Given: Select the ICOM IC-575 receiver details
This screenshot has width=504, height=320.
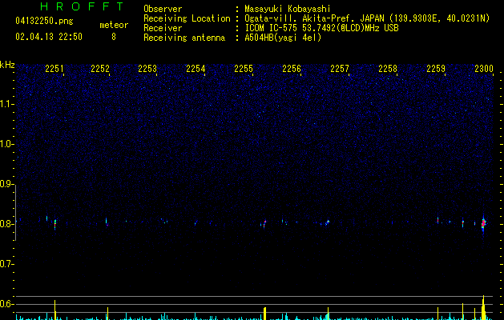Looking at the screenshot, I should [322, 28].
